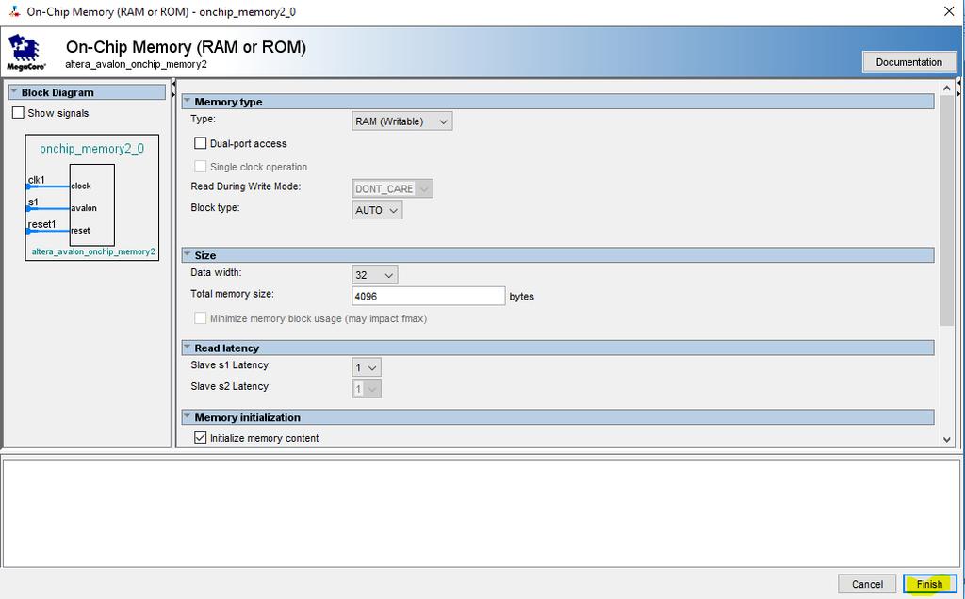Click the vertical scrollbar thumb in the parameters panel

[x=946, y=210]
